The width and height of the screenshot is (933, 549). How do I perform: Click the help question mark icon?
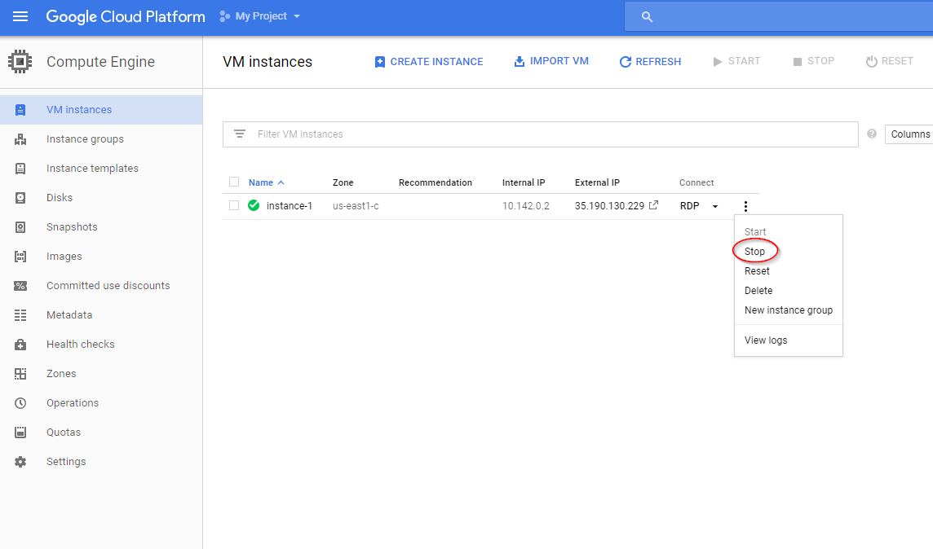872,134
